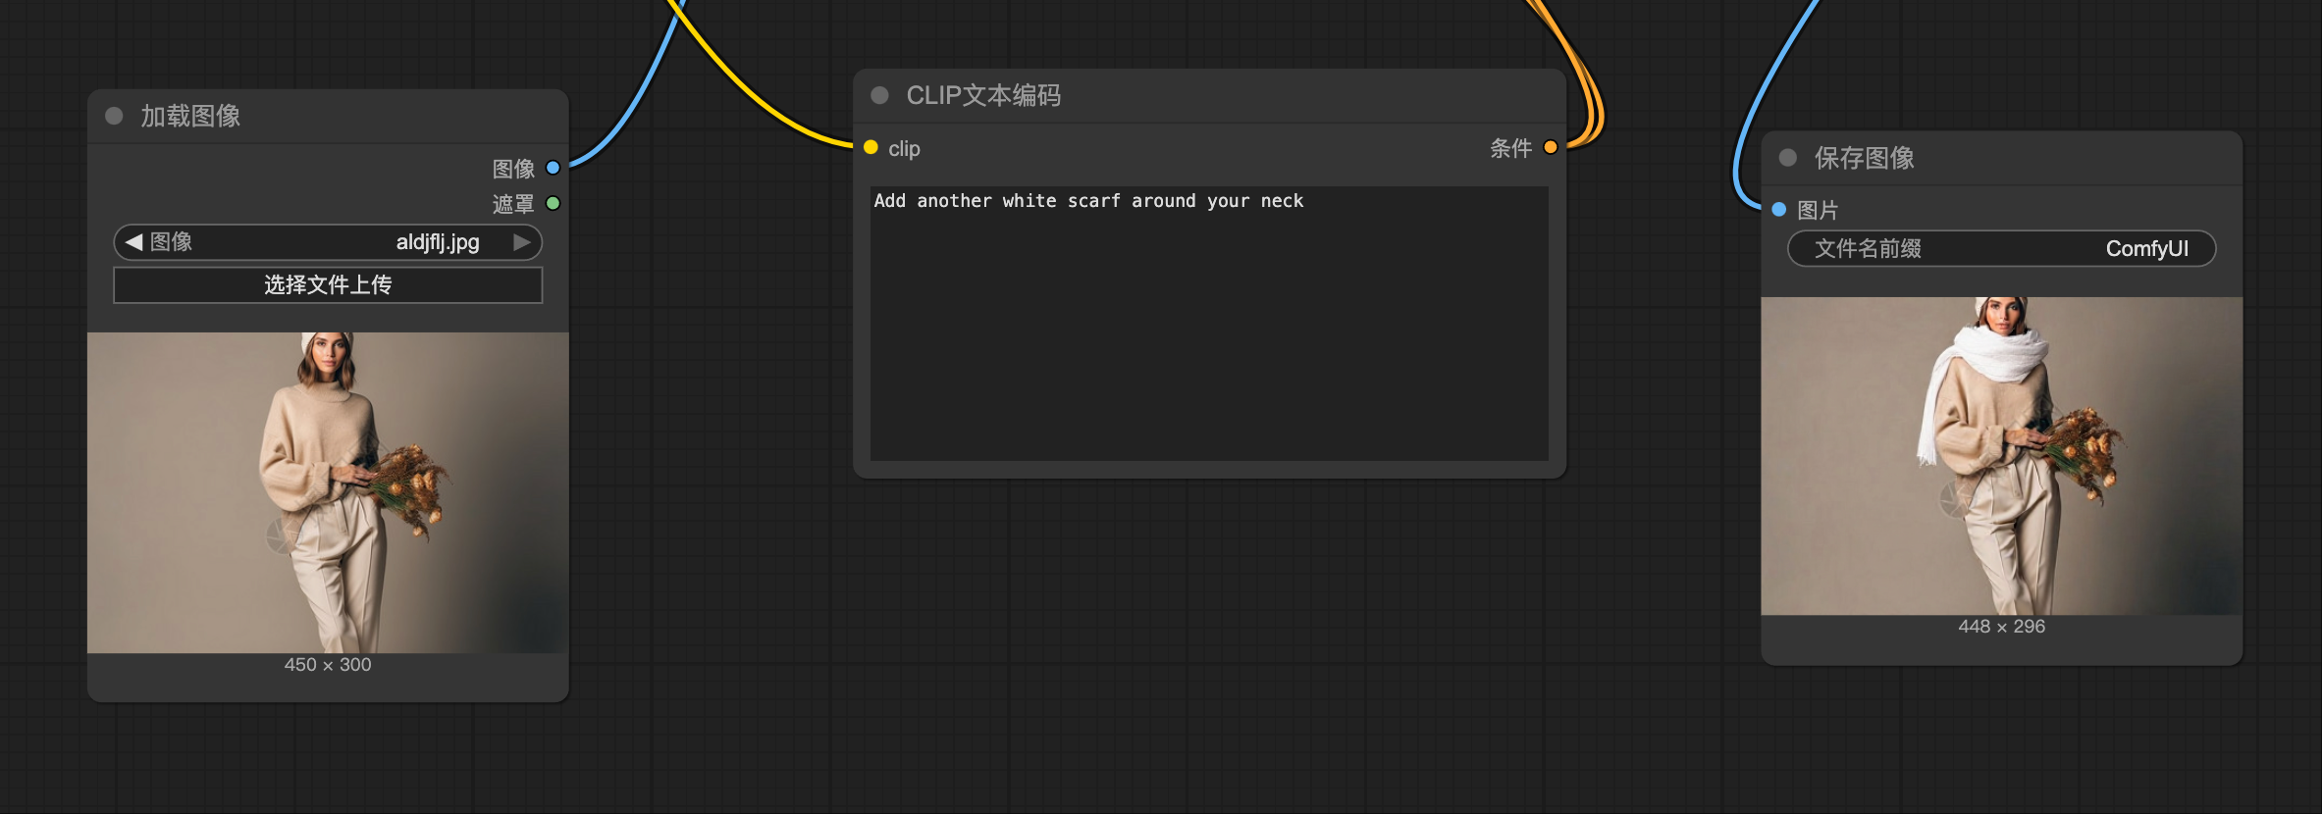Screen dimensions: 2322x814
Task: Click the loaded image preview in 加载图像
Action: point(328,492)
